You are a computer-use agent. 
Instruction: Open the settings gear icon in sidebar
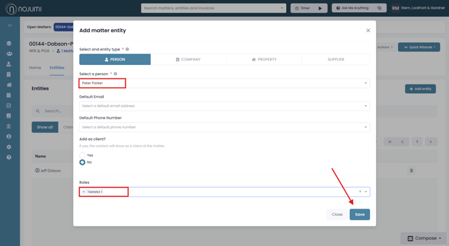click(x=9, y=147)
